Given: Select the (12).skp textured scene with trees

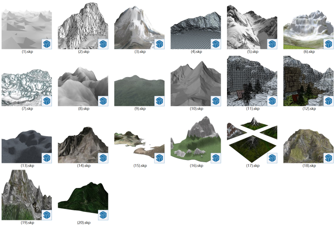Looking at the screenshot, I should click(309, 81).
